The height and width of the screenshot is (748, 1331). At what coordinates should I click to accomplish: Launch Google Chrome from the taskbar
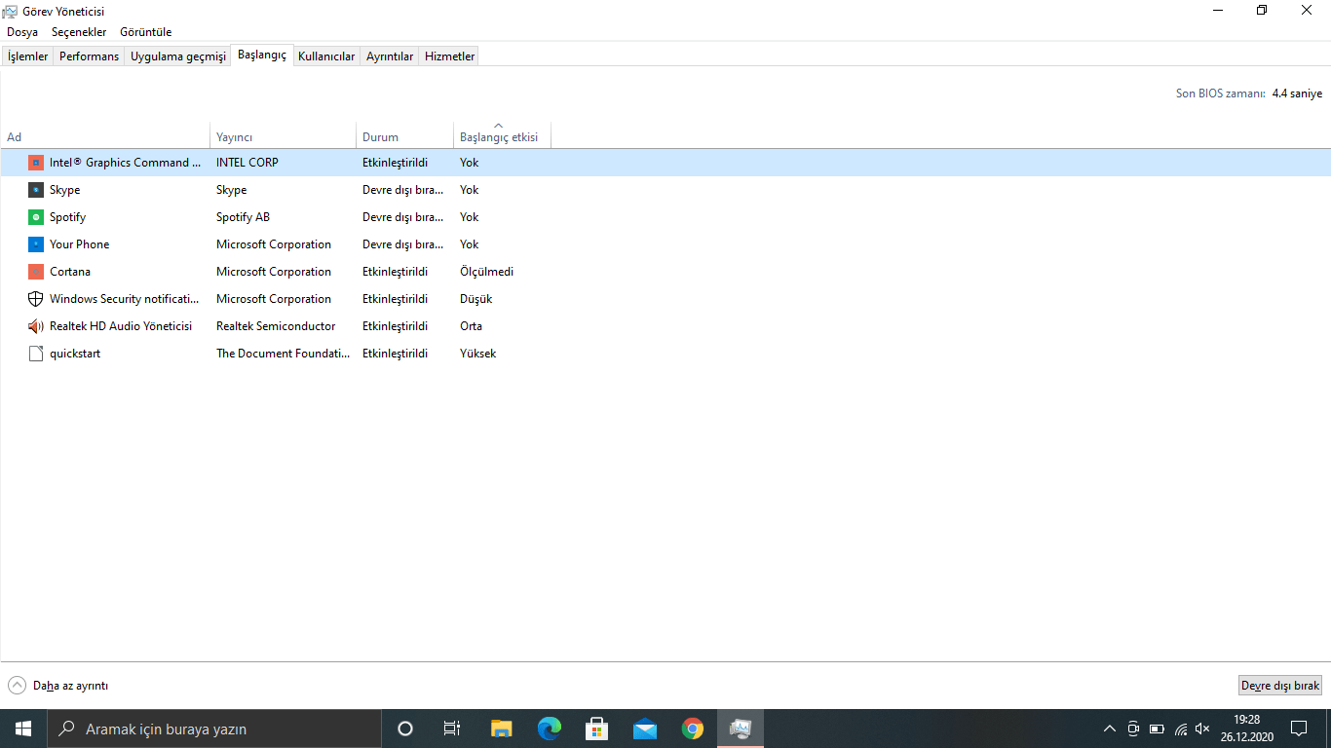(x=693, y=729)
